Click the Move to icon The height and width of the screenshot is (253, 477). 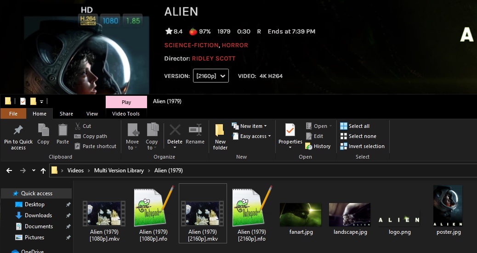(x=133, y=130)
